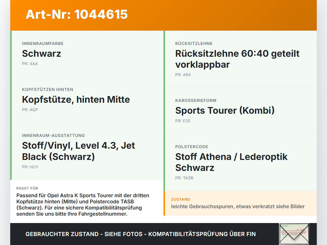
Task: Click the Karosserieform label
Action: click(196, 101)
